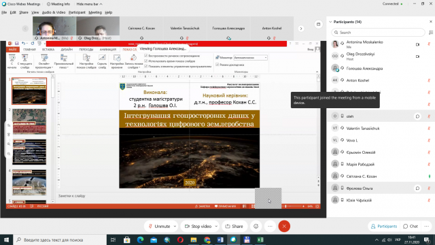Screen dimensions: 435x245
Task: Click Hide menu bar toggle
Action: point(89,4)
